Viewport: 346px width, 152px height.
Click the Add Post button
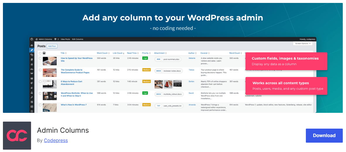(52, 46)
